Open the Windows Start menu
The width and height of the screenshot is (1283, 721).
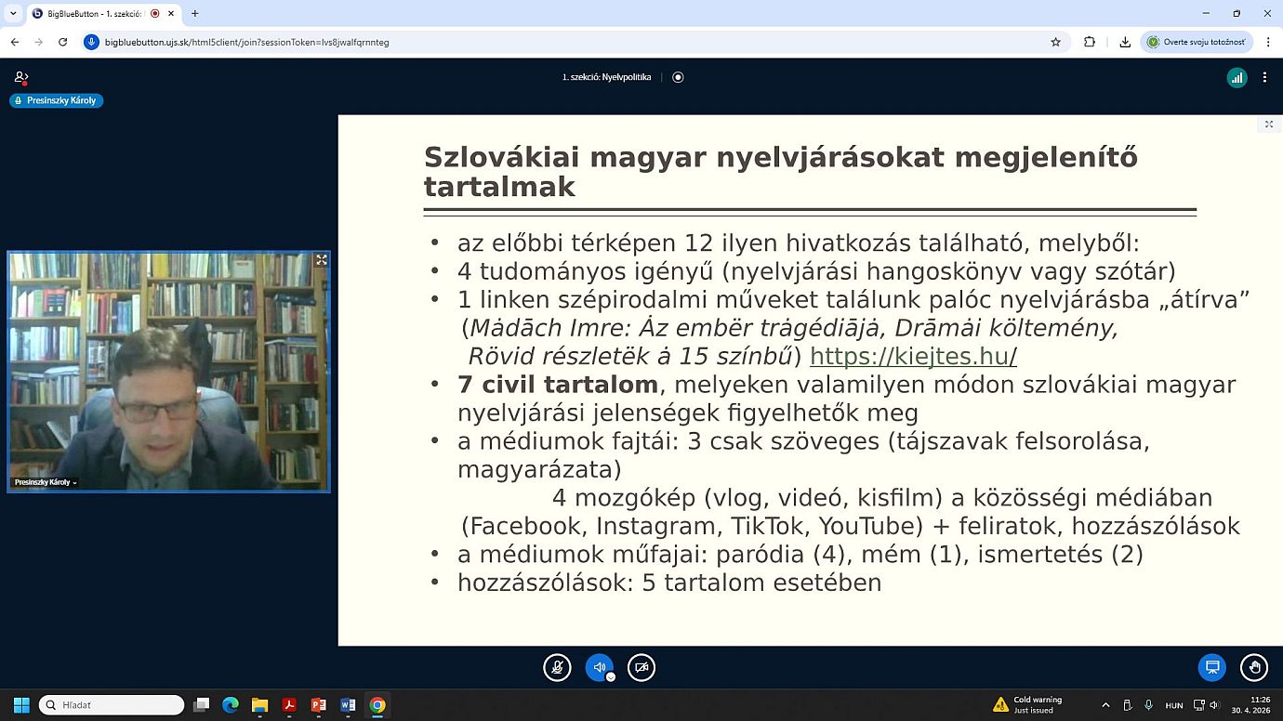[x=21, y=705]
